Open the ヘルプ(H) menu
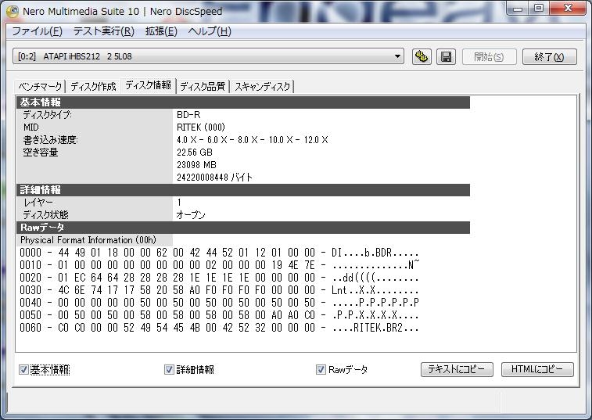Image resolution: width=592 pixels, height=420 pixels. (210, 31)
